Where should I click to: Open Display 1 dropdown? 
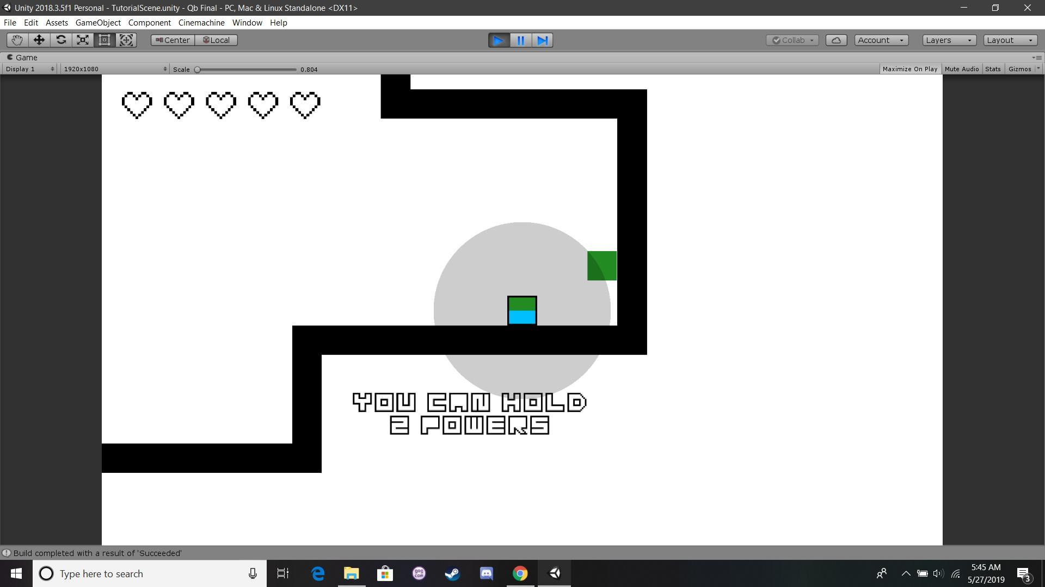click(29, 69)
